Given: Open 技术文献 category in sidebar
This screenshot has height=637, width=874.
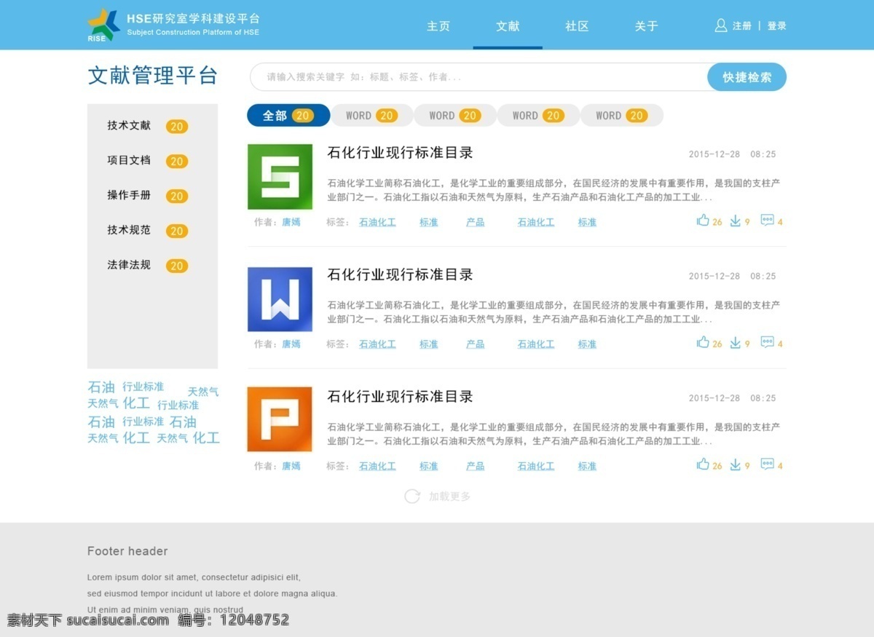Looking at the screenshot, I should [x=129, y=125].
